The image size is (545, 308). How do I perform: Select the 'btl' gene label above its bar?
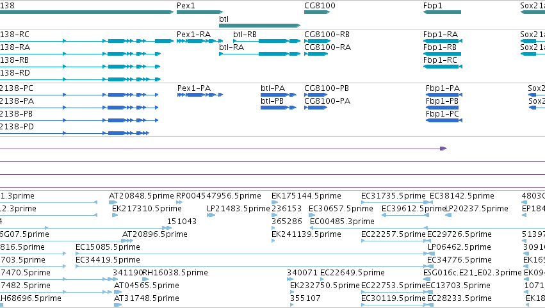pos(224,19)
